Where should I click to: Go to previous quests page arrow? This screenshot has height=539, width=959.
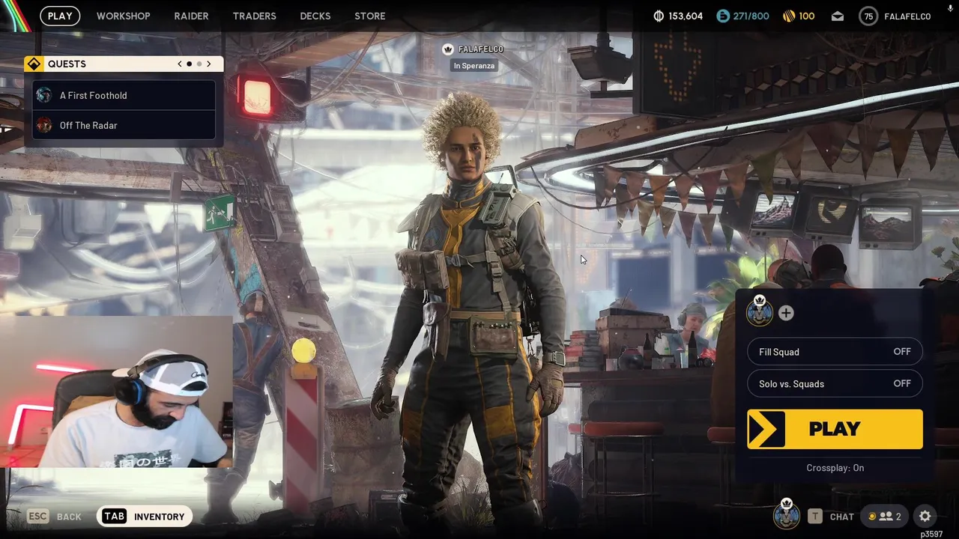180,64
